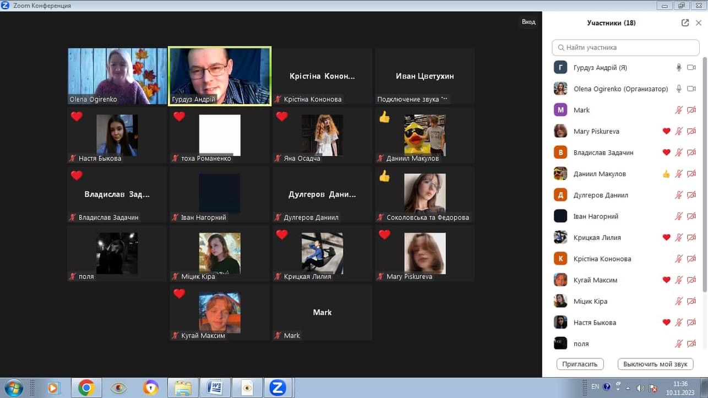The width and height of the screenshot is (708, 398).
Task: Select Olena Ogirenko's video tile
Action: point(117,76)
